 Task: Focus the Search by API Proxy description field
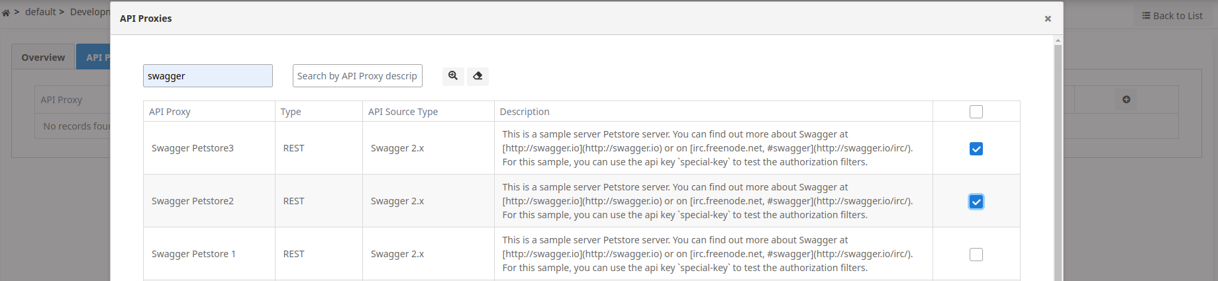click(357, 76)
